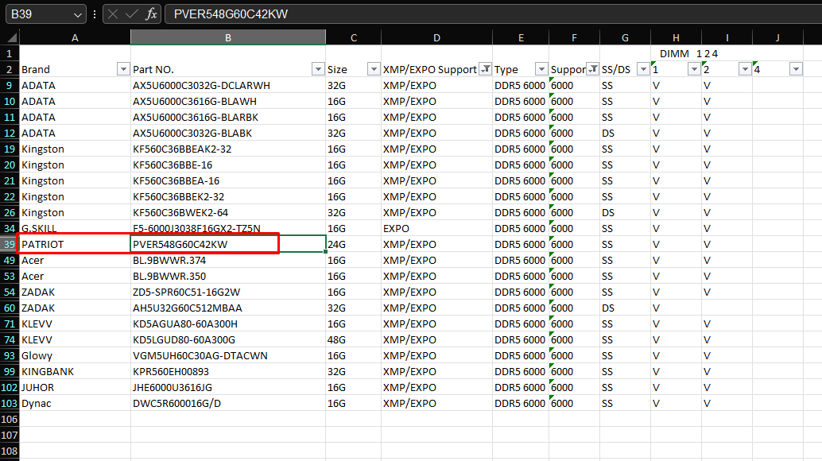The height and width of the screenshot is (461, 822).
Task: Open the Insert Function fx button
Action: [151, 14]
